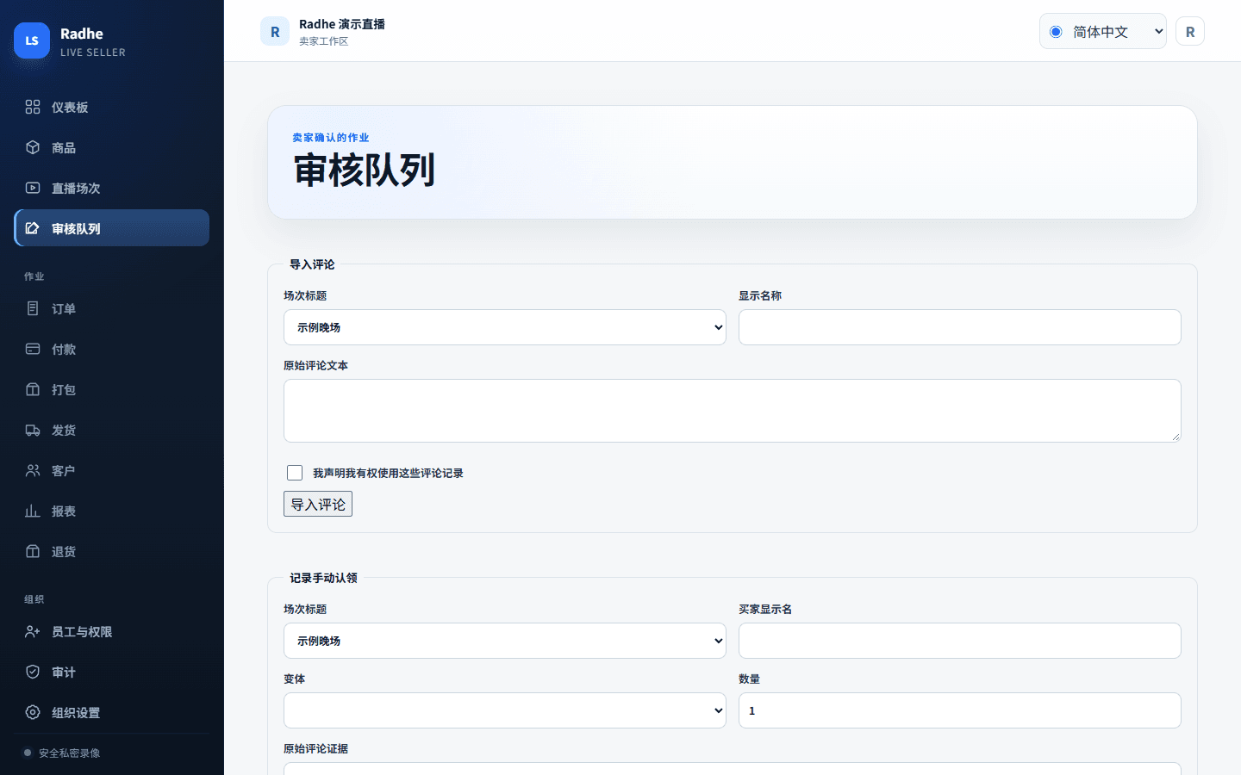The width and height of the screenshot is (1241, 775).
Task: Click the box icon next to 商品
Action: coord(33,147)
